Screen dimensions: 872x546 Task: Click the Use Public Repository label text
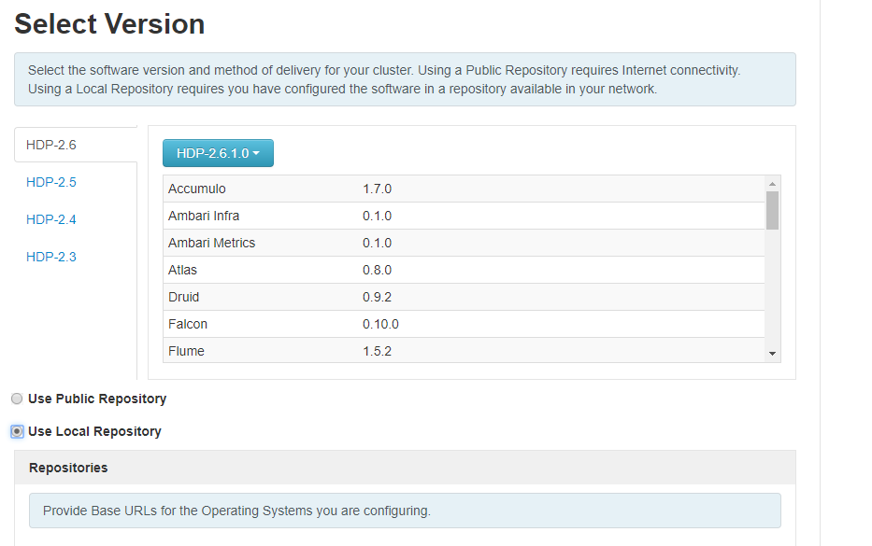(x=97, y=399)
